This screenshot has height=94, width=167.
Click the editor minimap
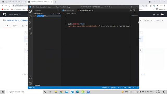[134, 16]
